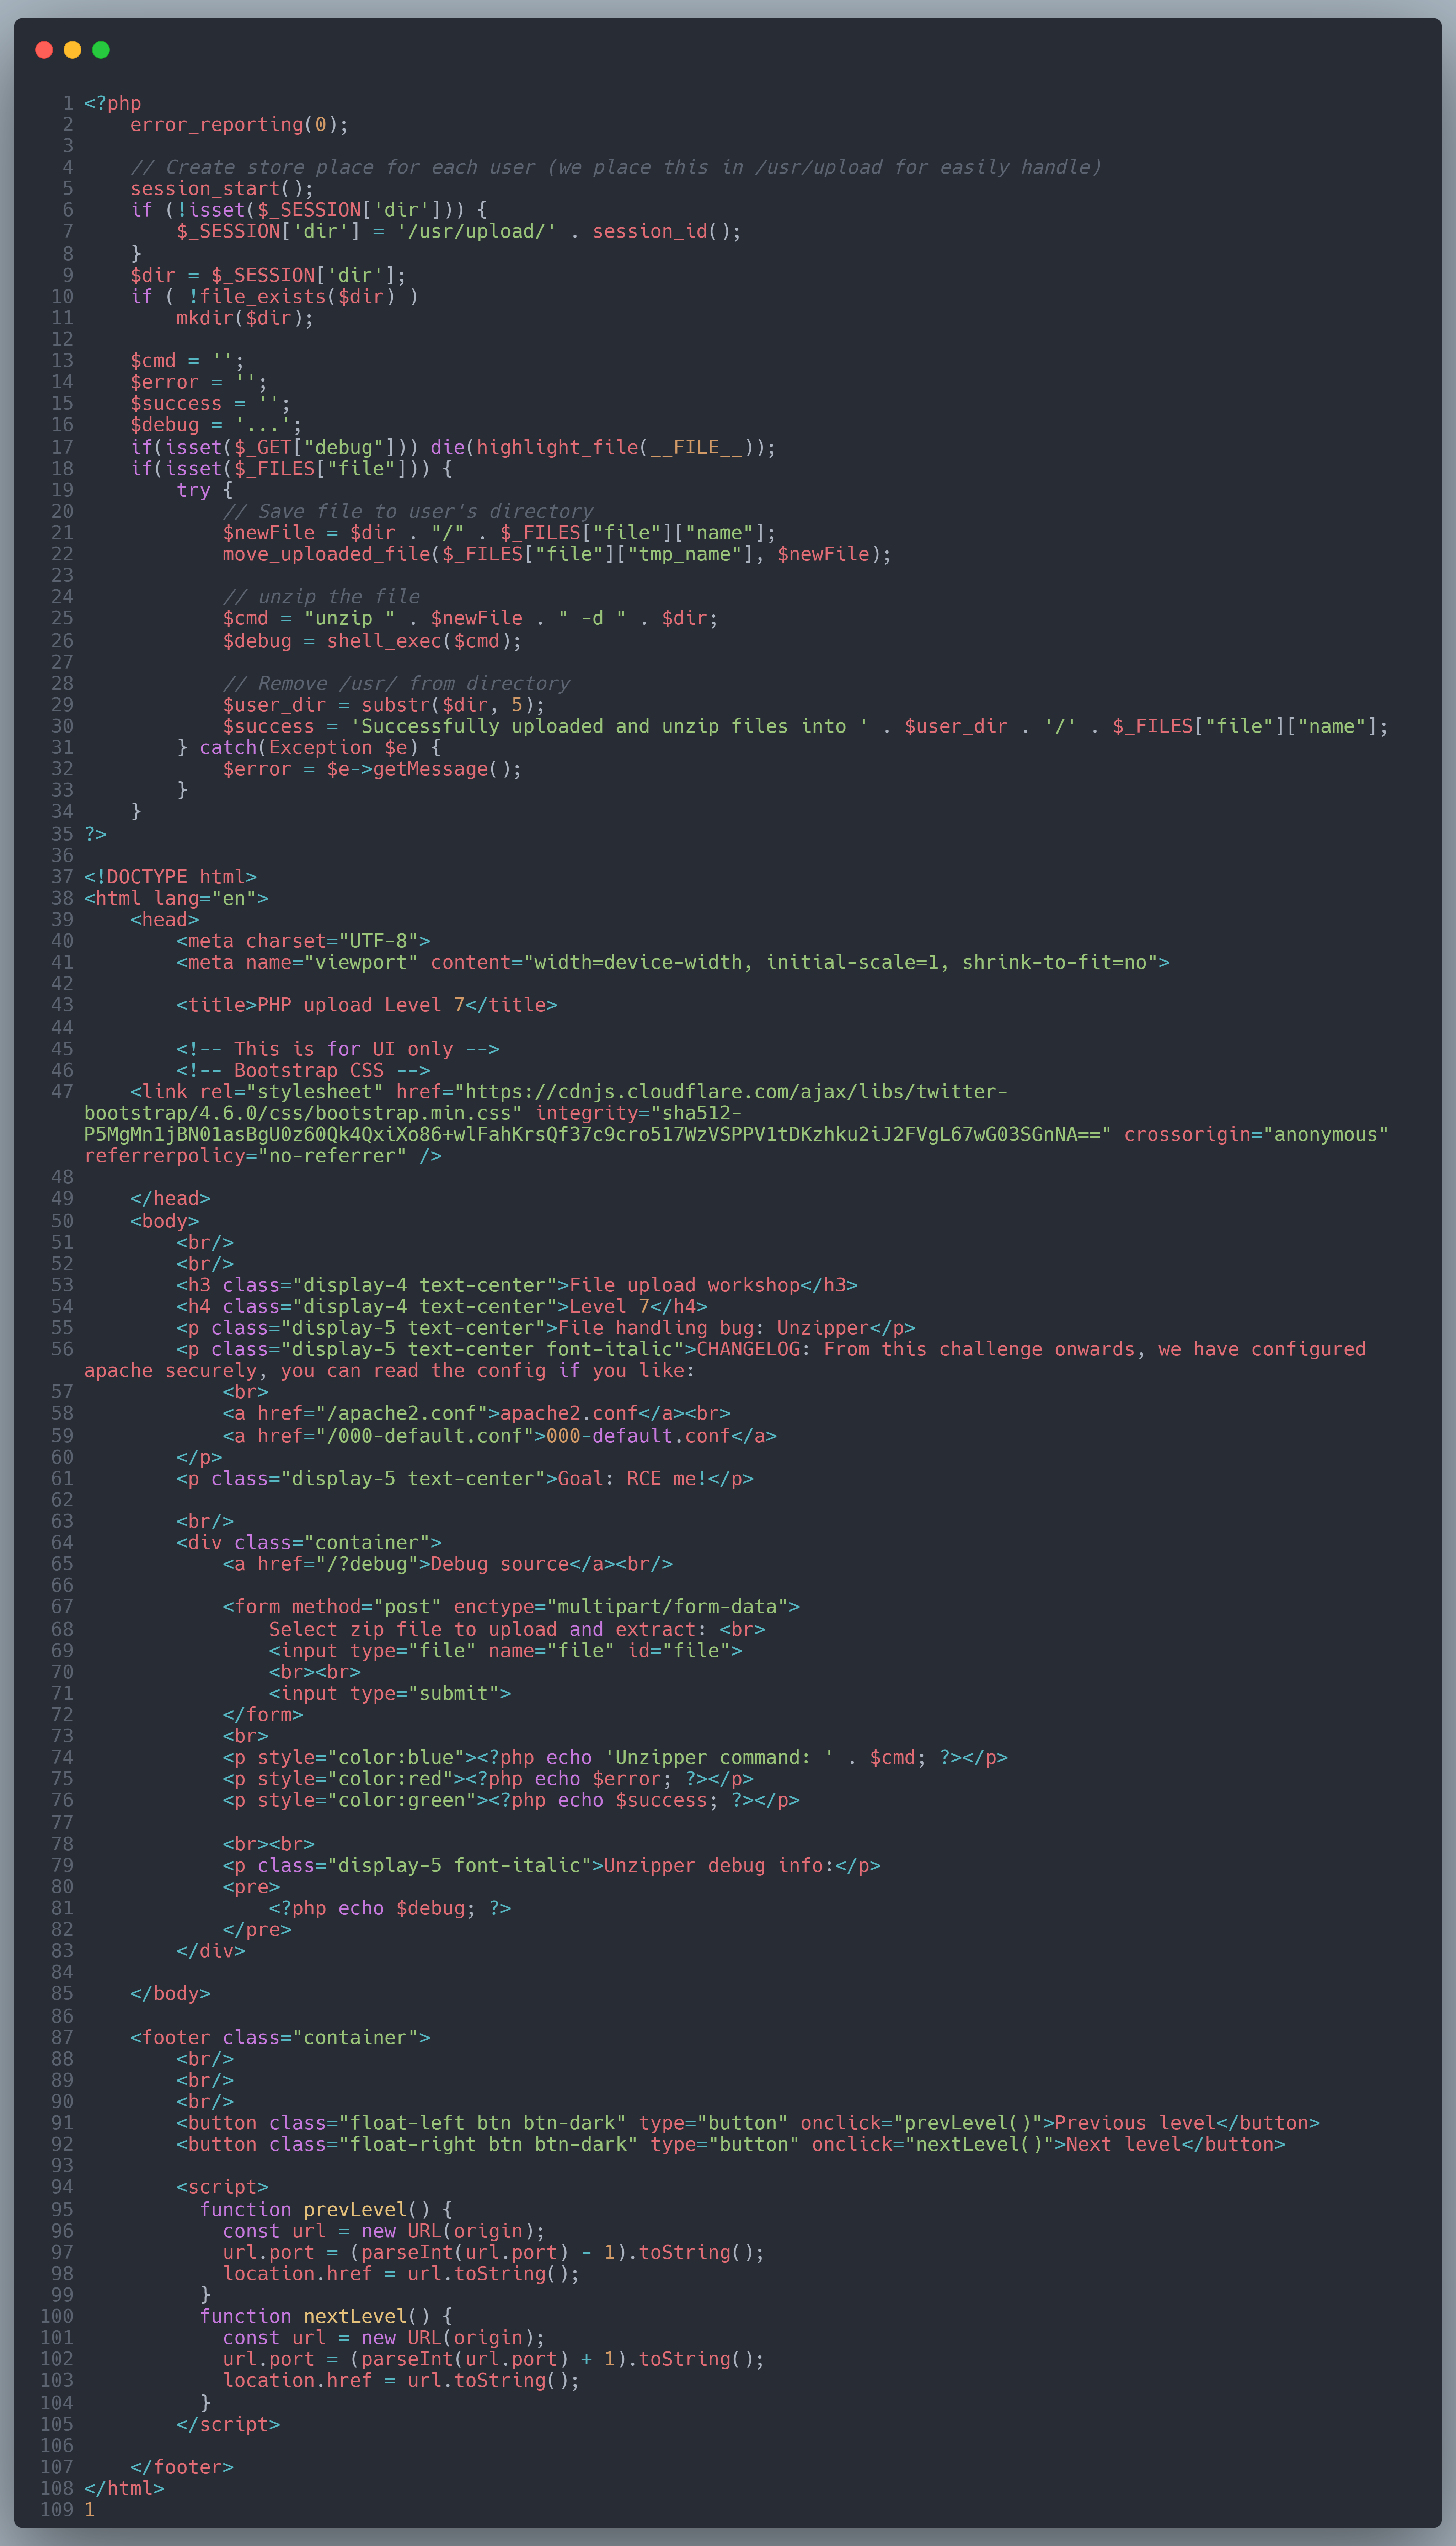This screenshot has height=2546, width=1456.
Task: Click the title 'PHP upload Level 7'
Action: (x=361, y=1004)
